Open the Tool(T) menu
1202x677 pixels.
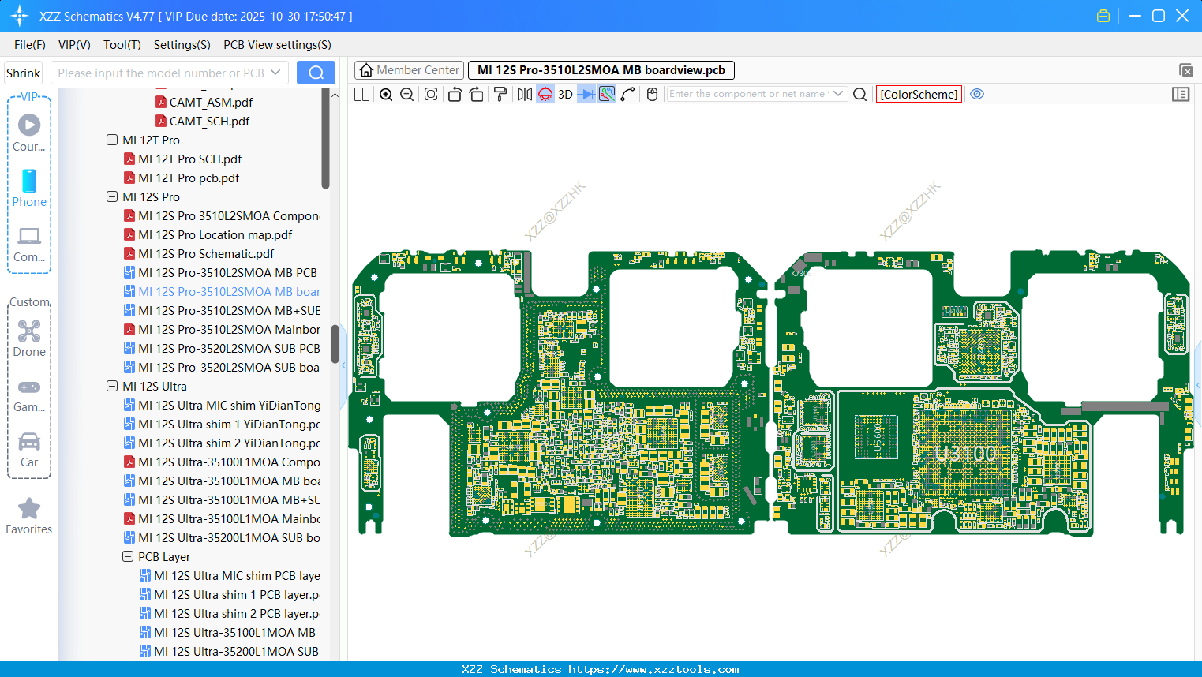pyautogui.click(x=122, y=45)
